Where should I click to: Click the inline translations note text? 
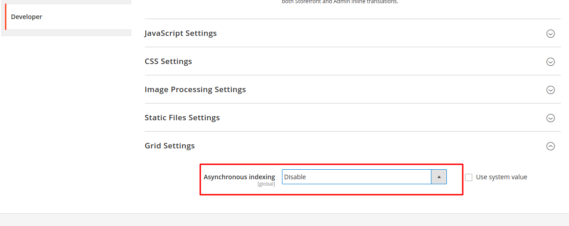pos(340,2)
